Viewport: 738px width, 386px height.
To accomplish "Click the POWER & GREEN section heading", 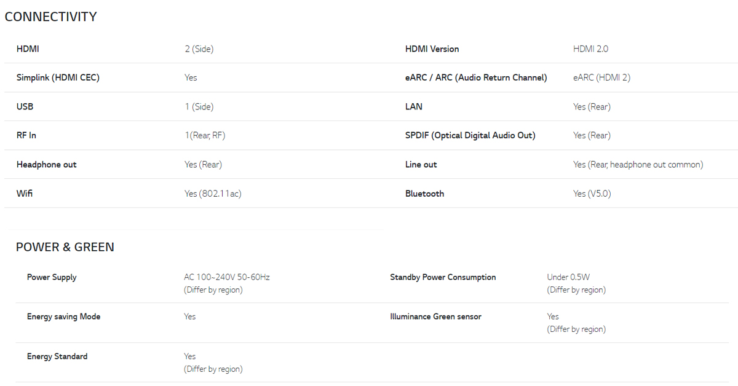I will (65, 247).
